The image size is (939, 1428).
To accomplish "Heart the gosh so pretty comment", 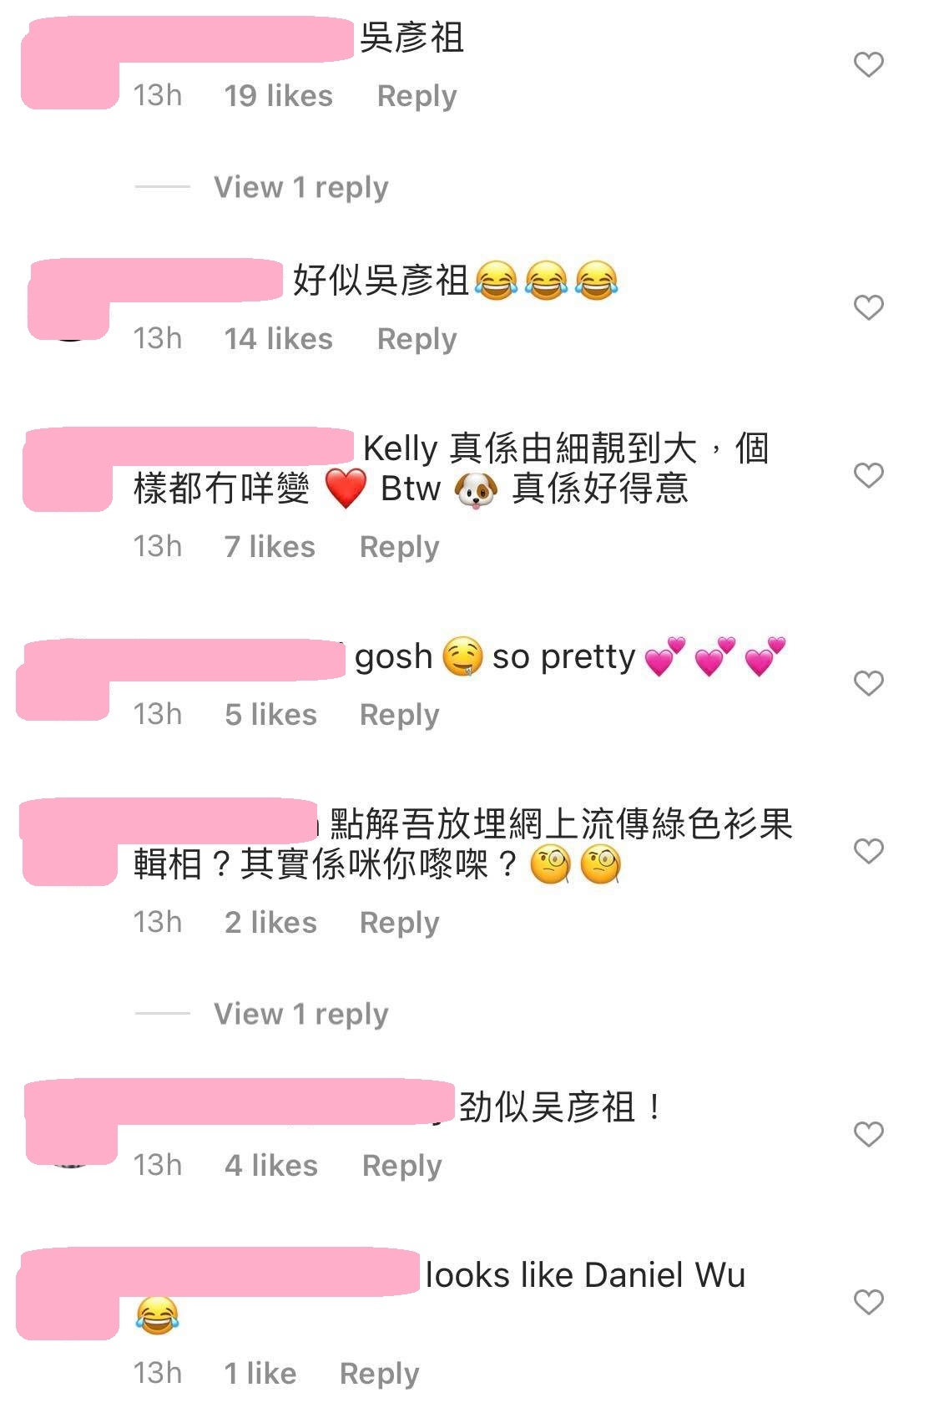I will pyautogui.click(x=868, y=683).
